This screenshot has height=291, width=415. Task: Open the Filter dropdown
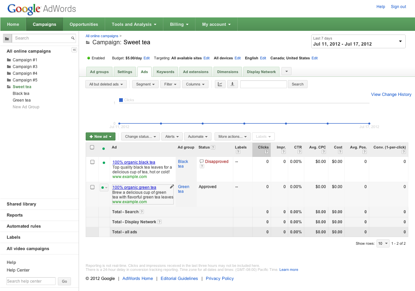170,84
